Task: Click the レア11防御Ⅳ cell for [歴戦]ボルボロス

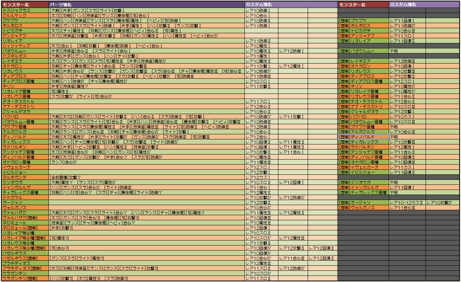Action: click(407, 26)
